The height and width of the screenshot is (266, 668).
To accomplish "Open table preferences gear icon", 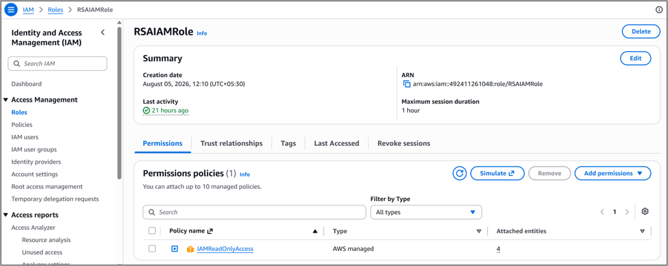I will [645, 211].
